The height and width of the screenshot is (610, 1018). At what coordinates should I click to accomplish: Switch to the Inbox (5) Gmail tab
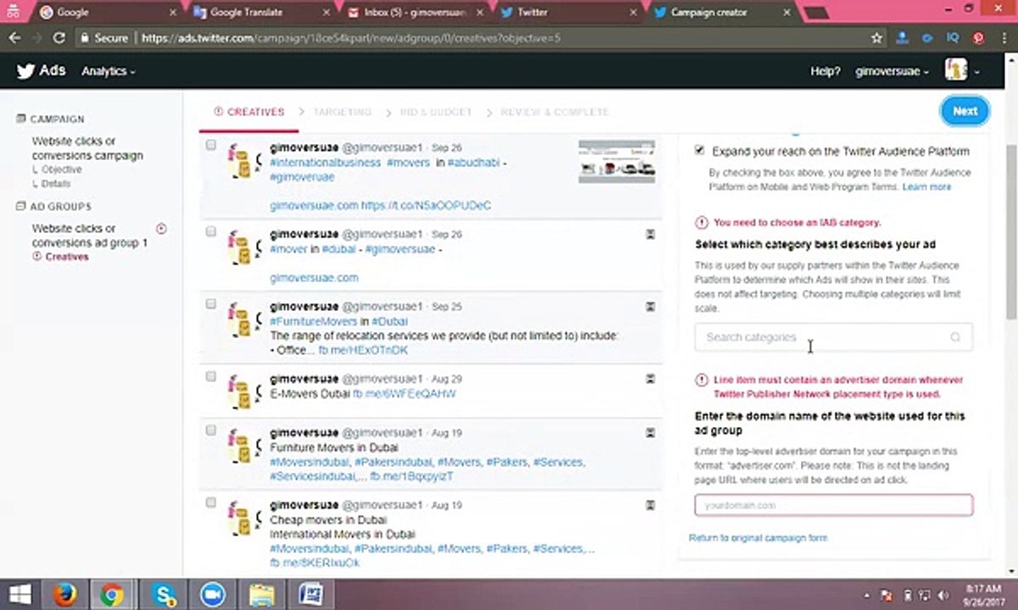[x=414, y=13]
